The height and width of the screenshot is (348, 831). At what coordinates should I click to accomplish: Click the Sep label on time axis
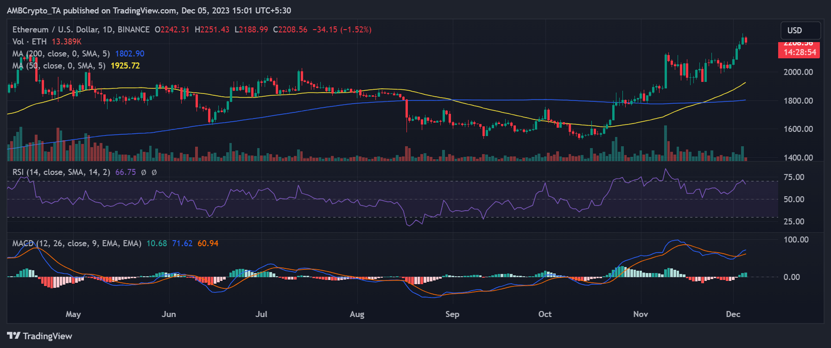click(x=452, y=314)
